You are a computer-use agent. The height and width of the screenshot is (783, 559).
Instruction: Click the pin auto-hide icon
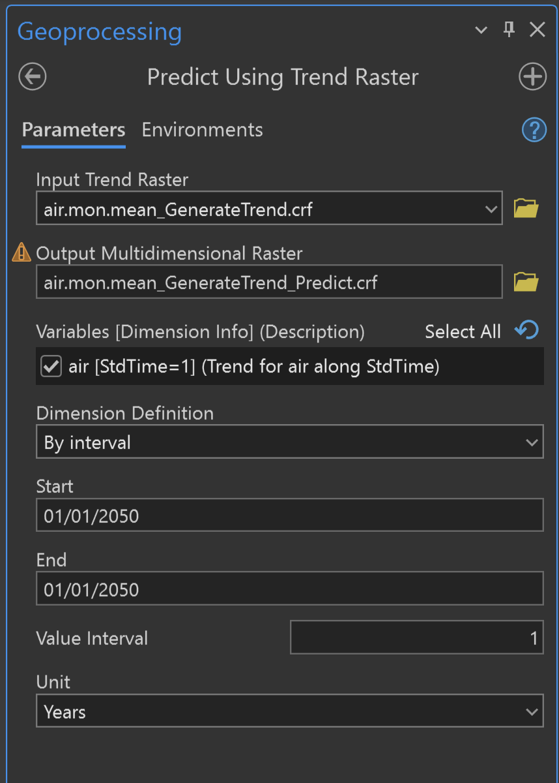509,29
